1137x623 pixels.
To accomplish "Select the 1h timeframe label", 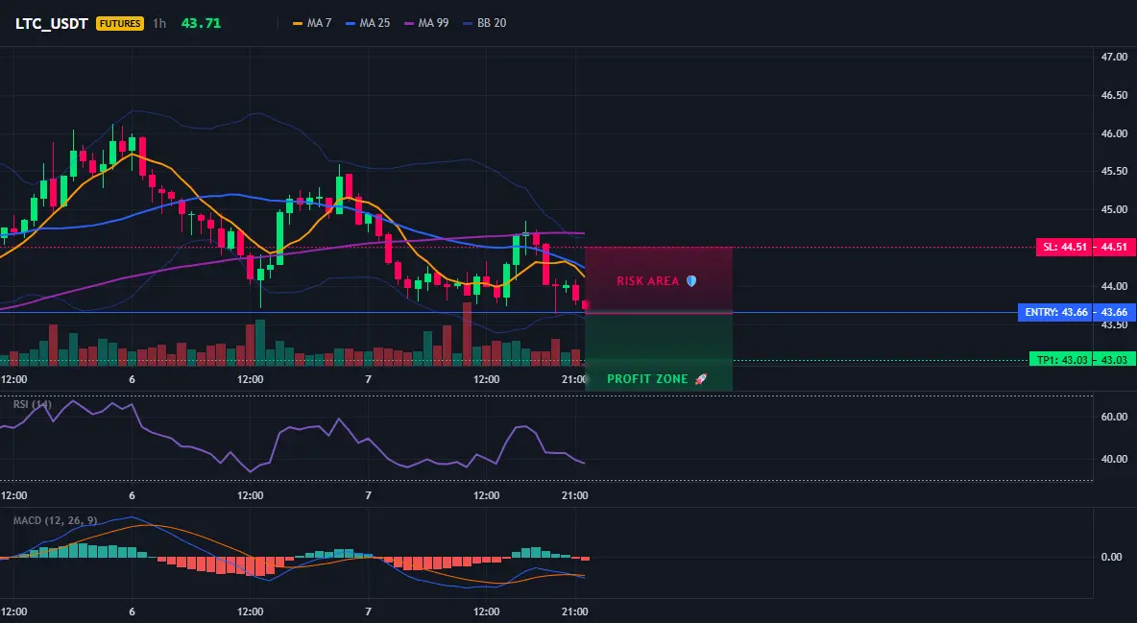I will click(159, 23).
